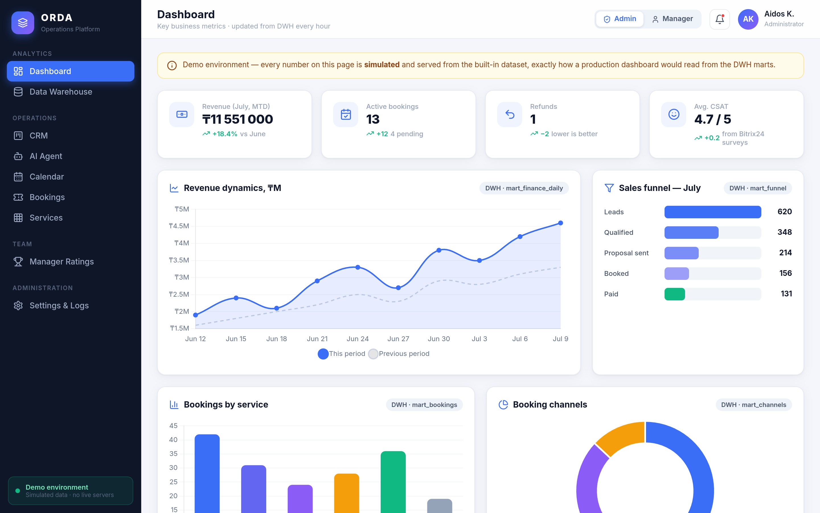Click the Active bookings calendar-check icon
Viewport: 820px width, 513px height.
(346, 114)
